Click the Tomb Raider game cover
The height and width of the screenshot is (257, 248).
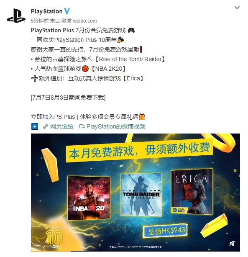pos(141,195)
